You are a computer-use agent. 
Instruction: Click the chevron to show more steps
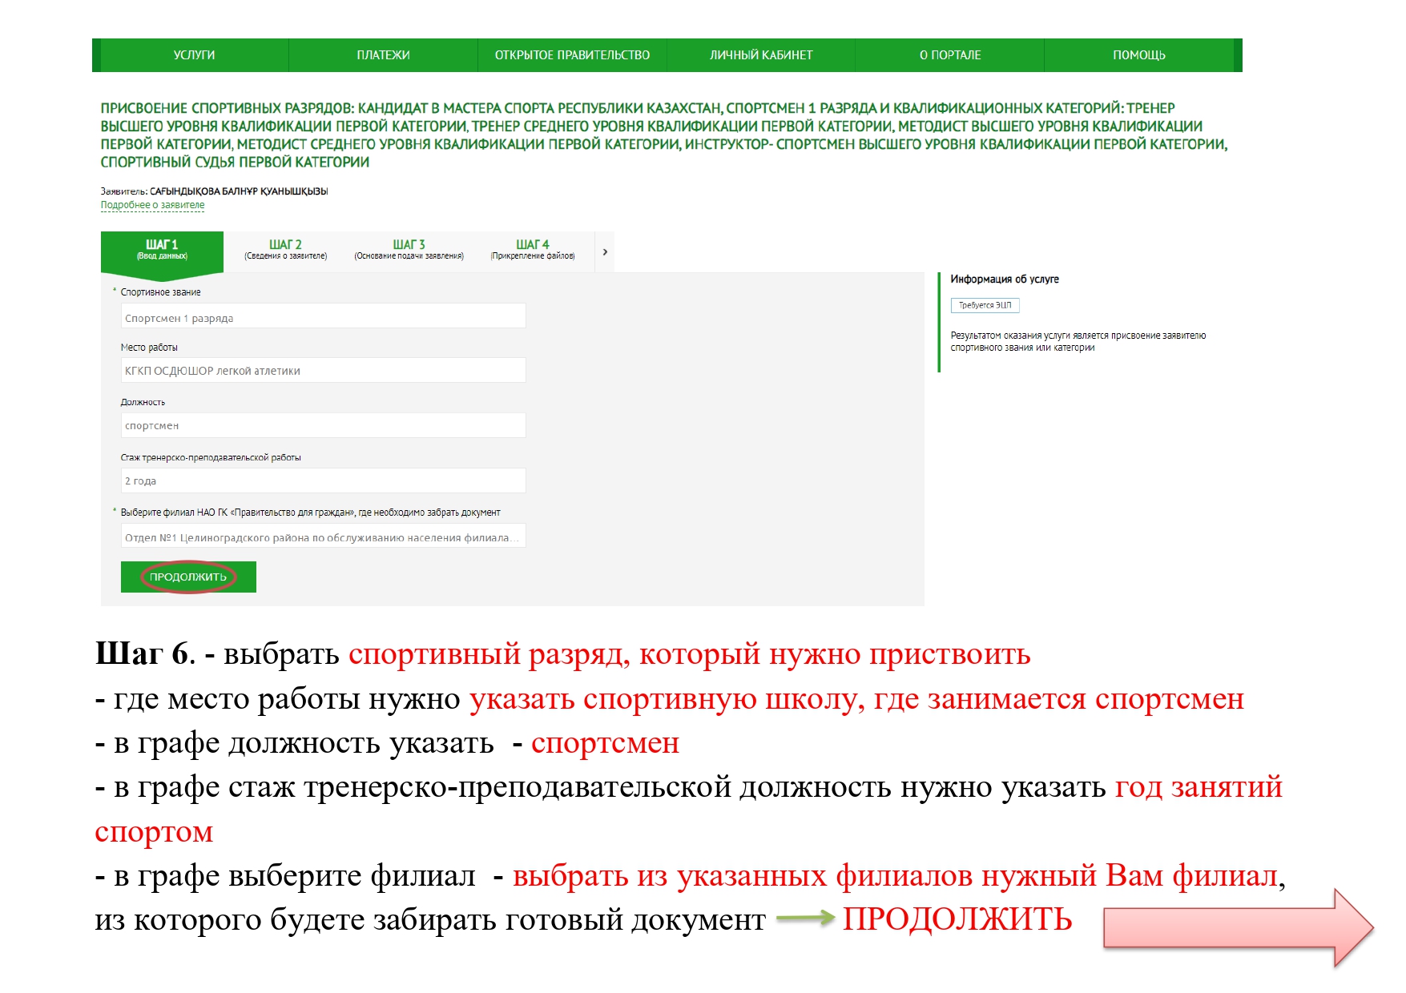click(605, 252)
